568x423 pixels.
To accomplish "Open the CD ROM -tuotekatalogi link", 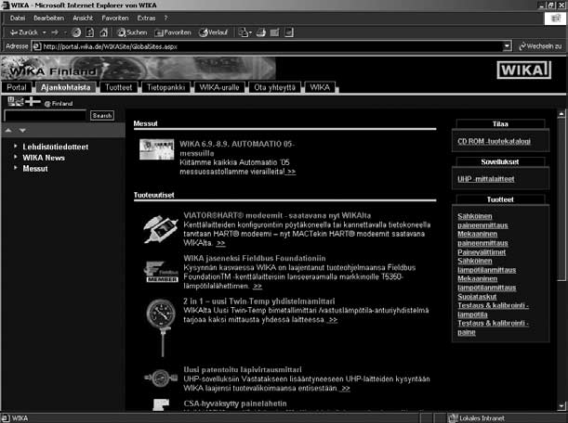I will pos(495,141).
